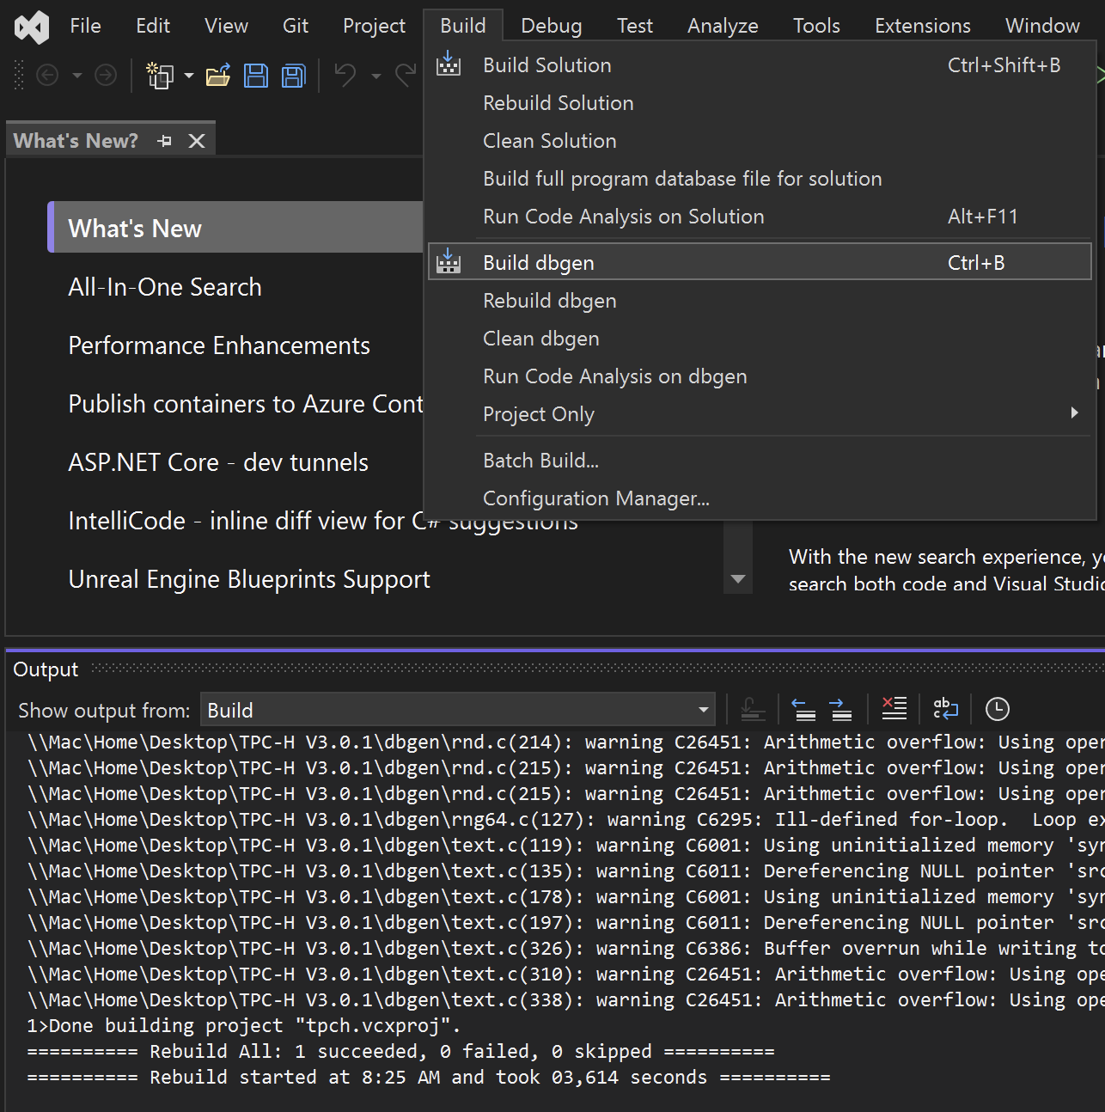
Task: Click the Save icon in the toolbar
Action: click(256, 76)
